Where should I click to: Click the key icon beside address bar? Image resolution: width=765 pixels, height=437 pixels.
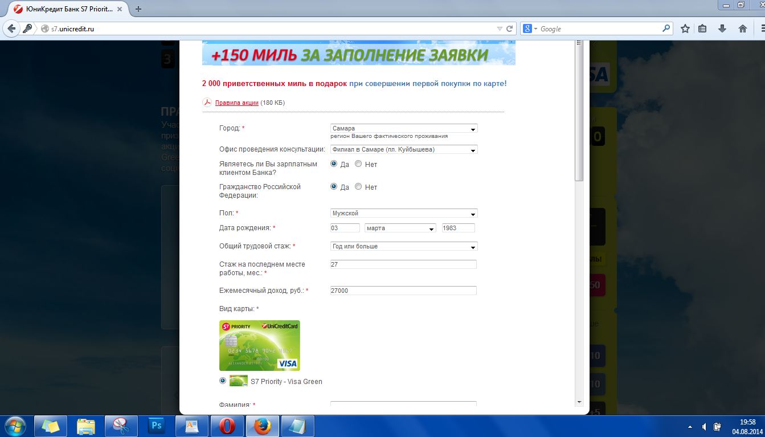[27, 28]
